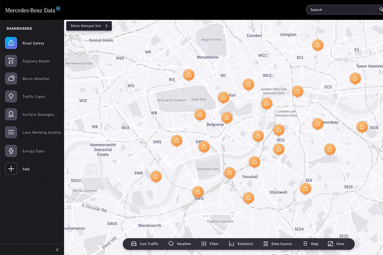Select the Slippery Roads icon

pos(11,61)
